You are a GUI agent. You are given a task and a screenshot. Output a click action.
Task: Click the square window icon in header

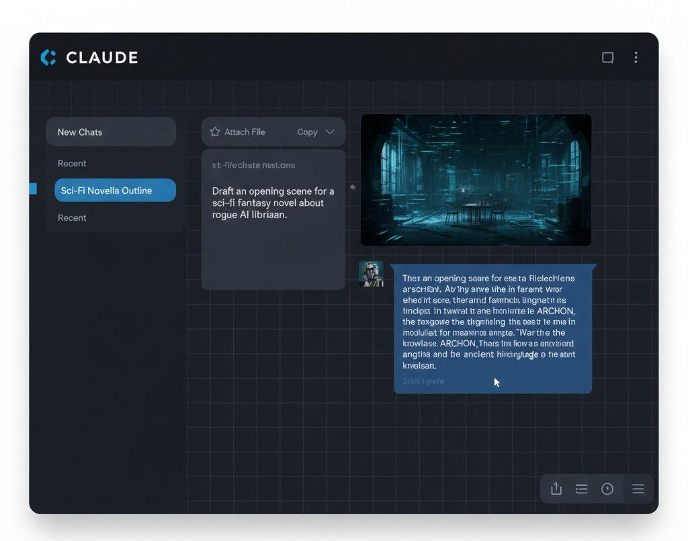607,58
